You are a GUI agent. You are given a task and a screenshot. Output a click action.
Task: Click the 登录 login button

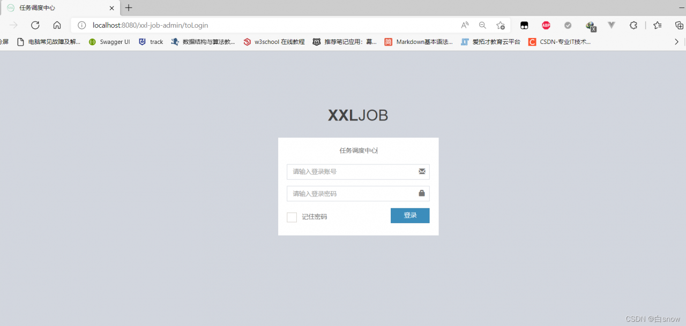409,215
